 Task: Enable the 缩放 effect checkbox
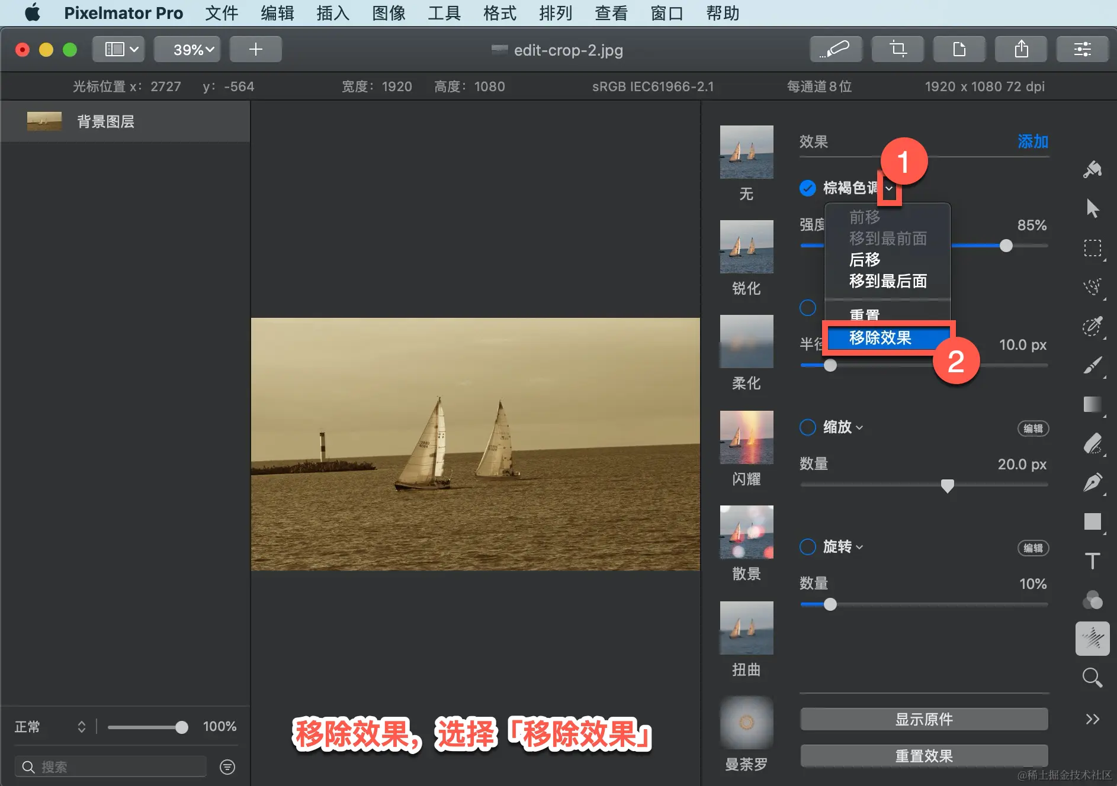[807, 427]
